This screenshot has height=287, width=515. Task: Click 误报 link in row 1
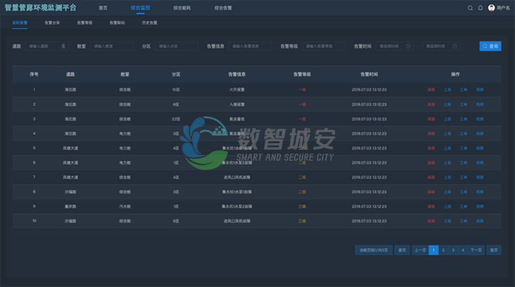tap(431, 89)
